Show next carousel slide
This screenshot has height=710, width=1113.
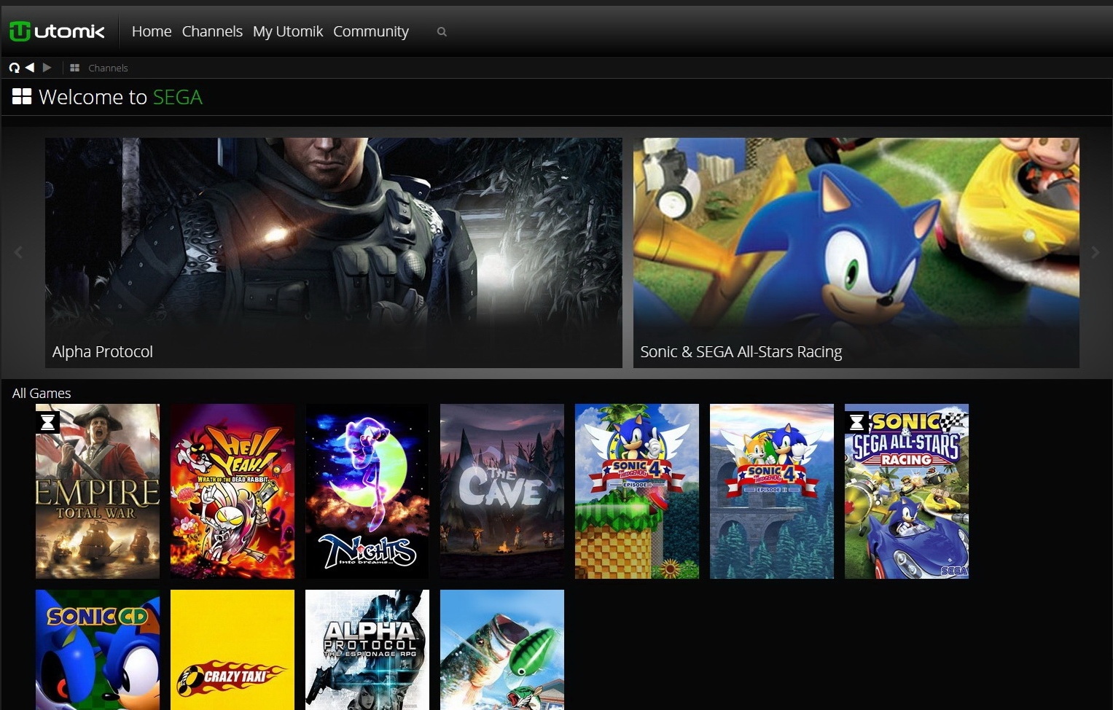(x=1095, y=252)
